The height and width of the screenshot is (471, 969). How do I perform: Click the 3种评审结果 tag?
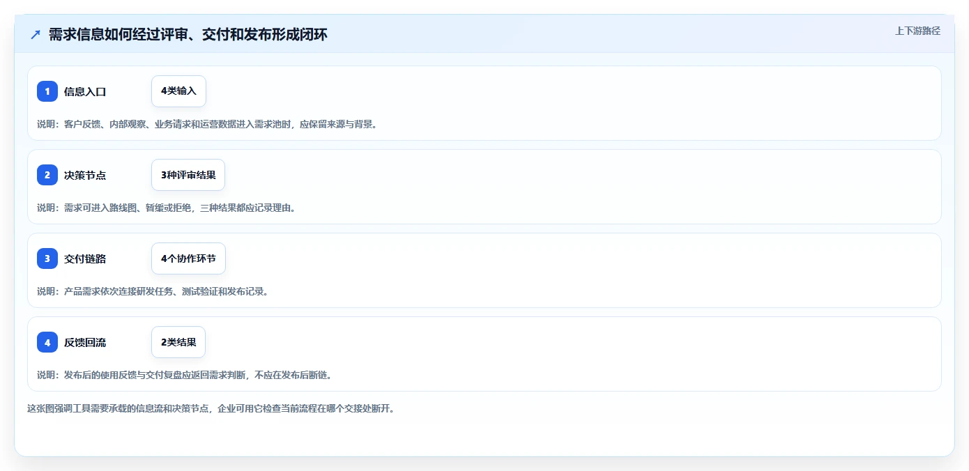tap(188, 175)
